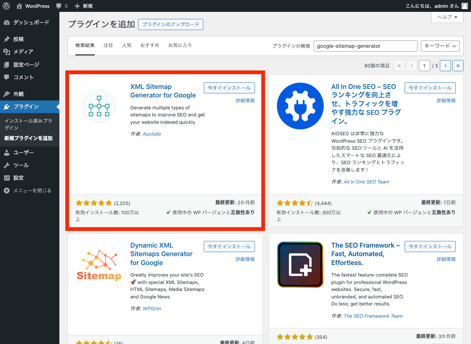Go to first page of results

(399, 66)
